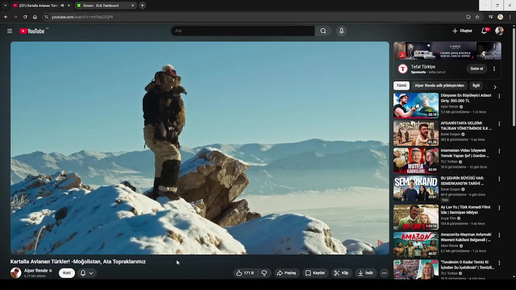Click the browser address bar URL
Screen dimensions: 516x290
(x=82, y=17)
